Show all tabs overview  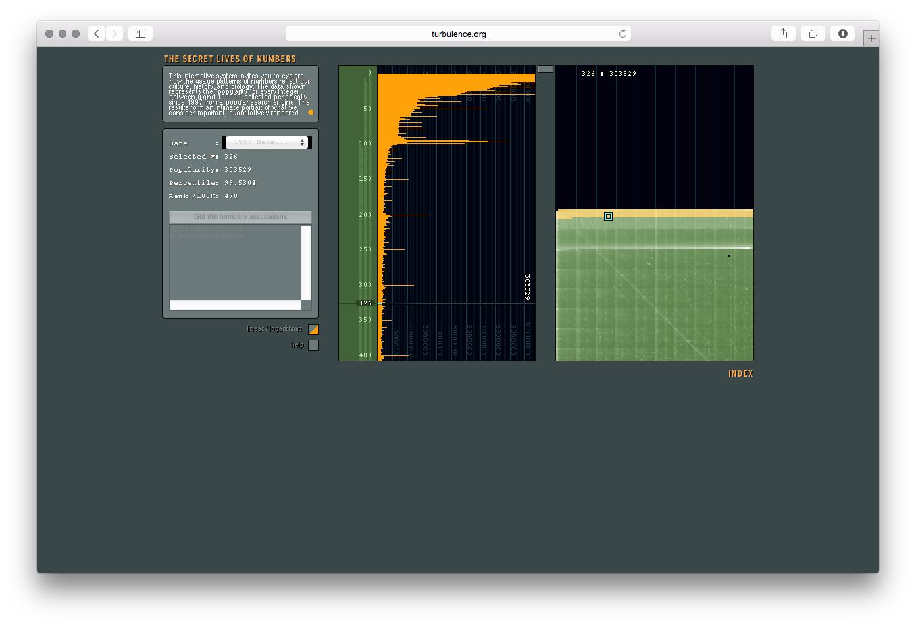813,34
